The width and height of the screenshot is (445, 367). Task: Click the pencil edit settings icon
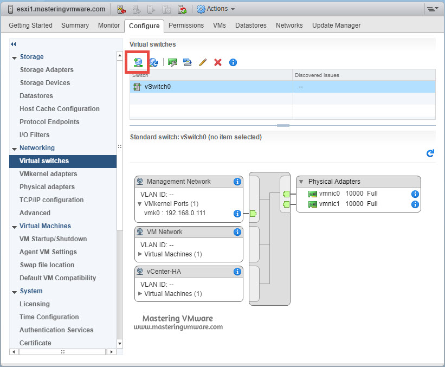point(203,62)
